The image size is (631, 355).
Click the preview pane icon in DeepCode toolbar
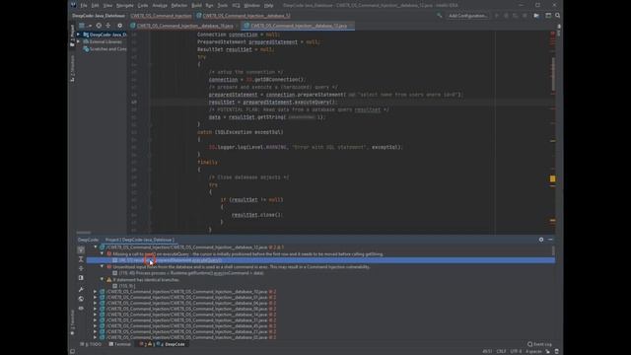click(81, 278)
